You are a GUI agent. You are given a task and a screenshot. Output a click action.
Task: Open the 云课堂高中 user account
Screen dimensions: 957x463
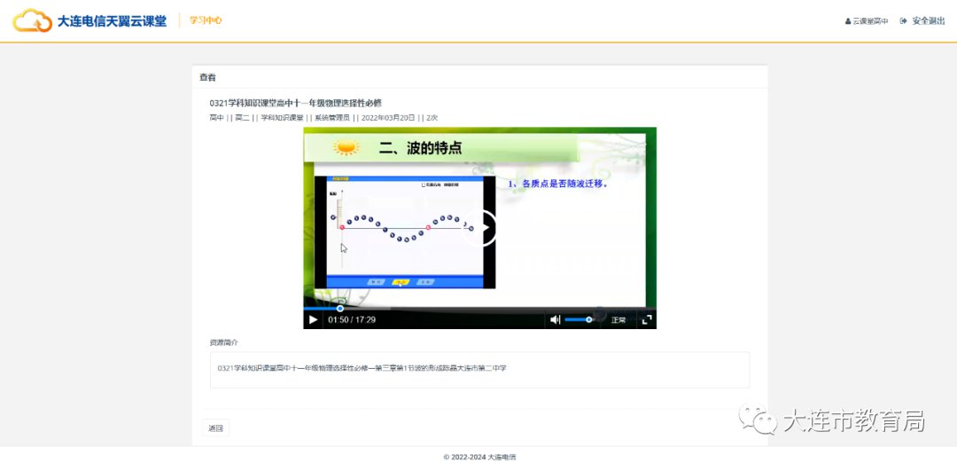click(866, 20)
